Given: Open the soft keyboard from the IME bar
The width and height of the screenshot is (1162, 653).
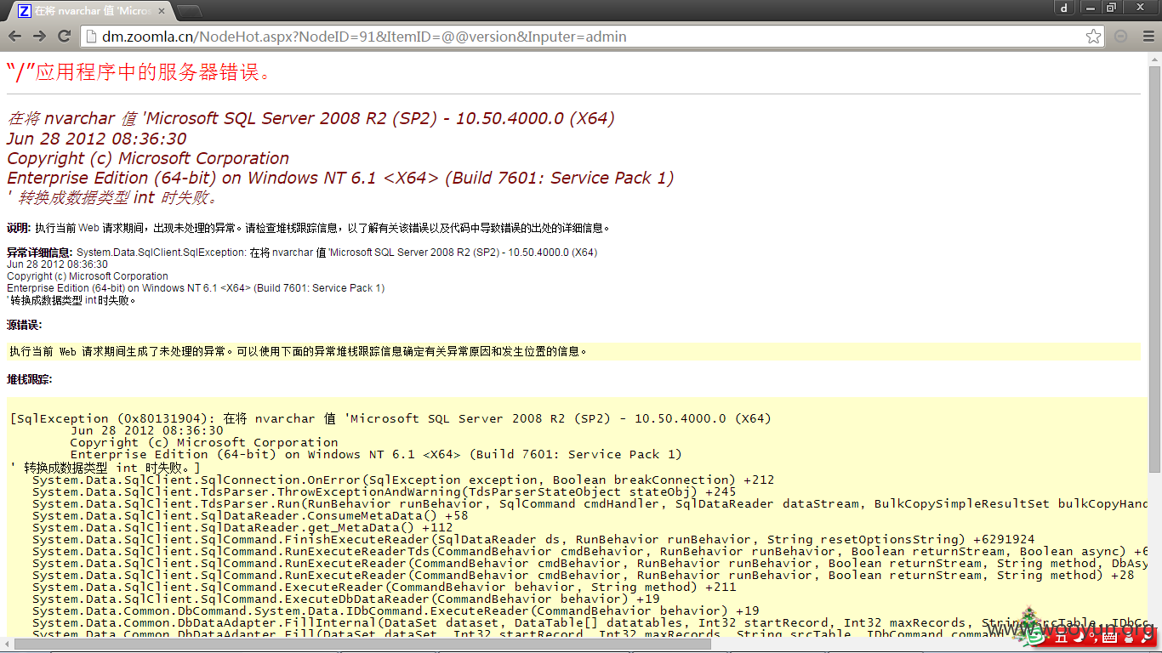Looking at the screenshot, I should tap(1109, 637).
